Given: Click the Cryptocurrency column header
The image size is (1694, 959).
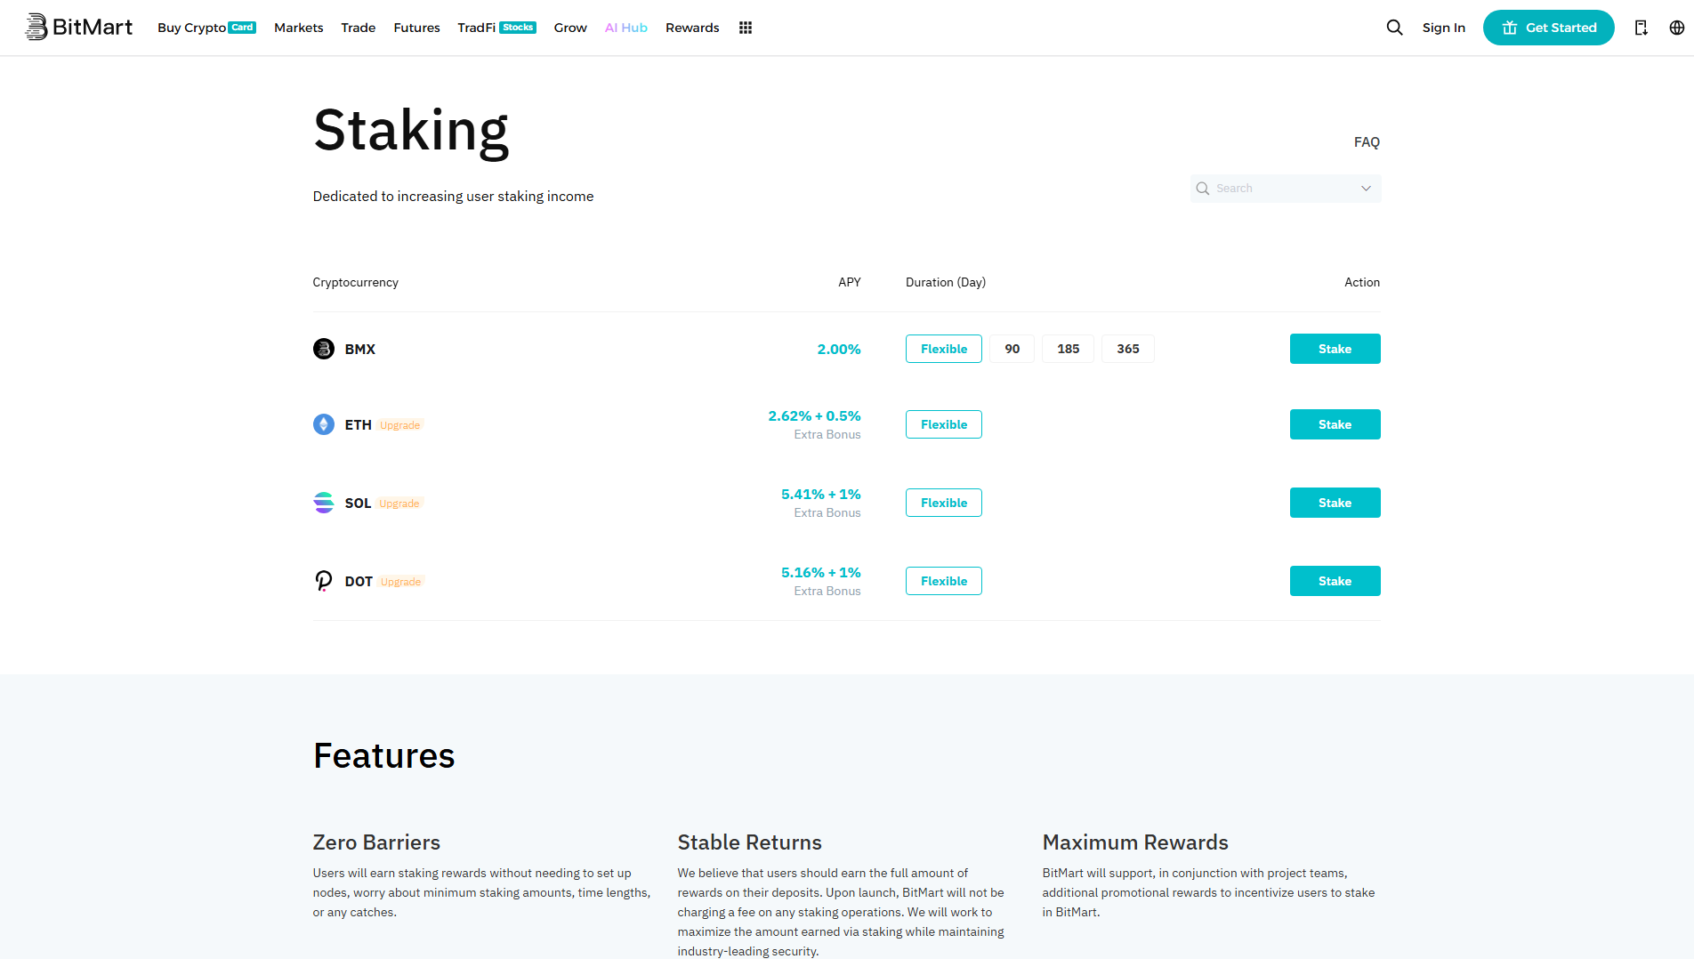Looking at the screenshot, I should 355,282.
